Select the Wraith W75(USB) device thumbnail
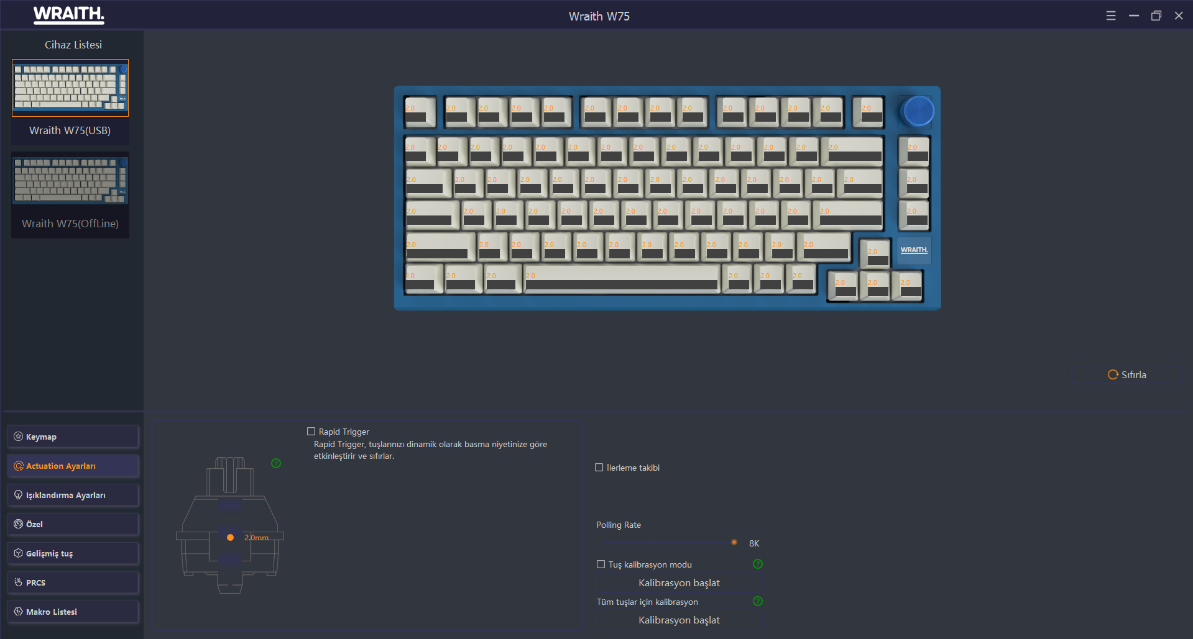Screen dimensions: 1193x639 tap(70, 88)
